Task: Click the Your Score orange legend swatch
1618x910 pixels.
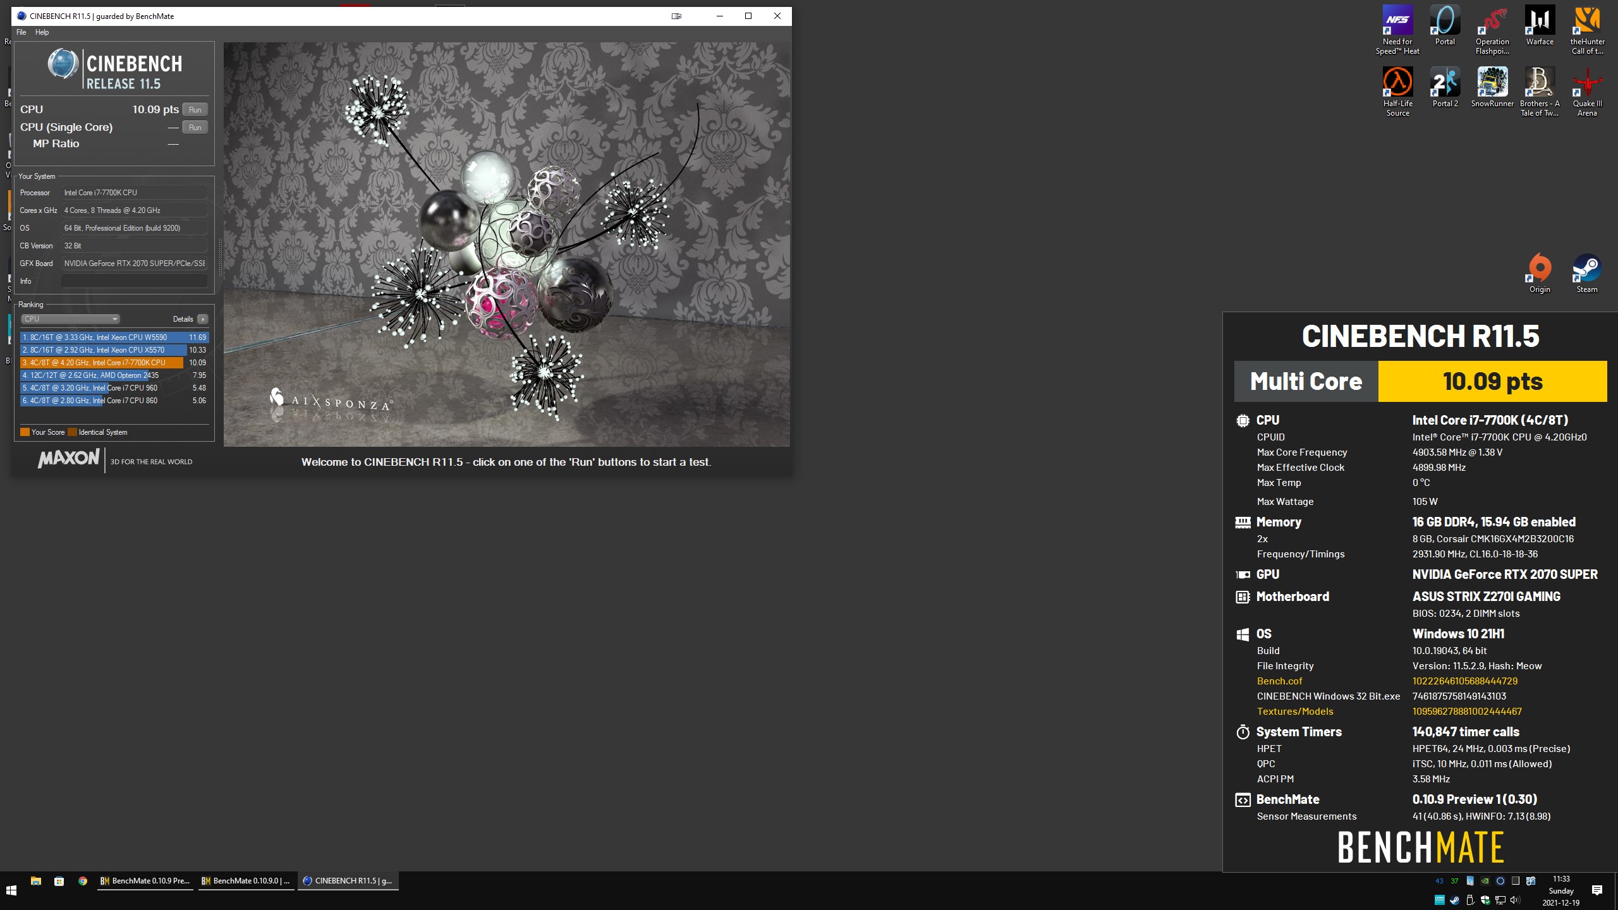Action: click(25, 432)
